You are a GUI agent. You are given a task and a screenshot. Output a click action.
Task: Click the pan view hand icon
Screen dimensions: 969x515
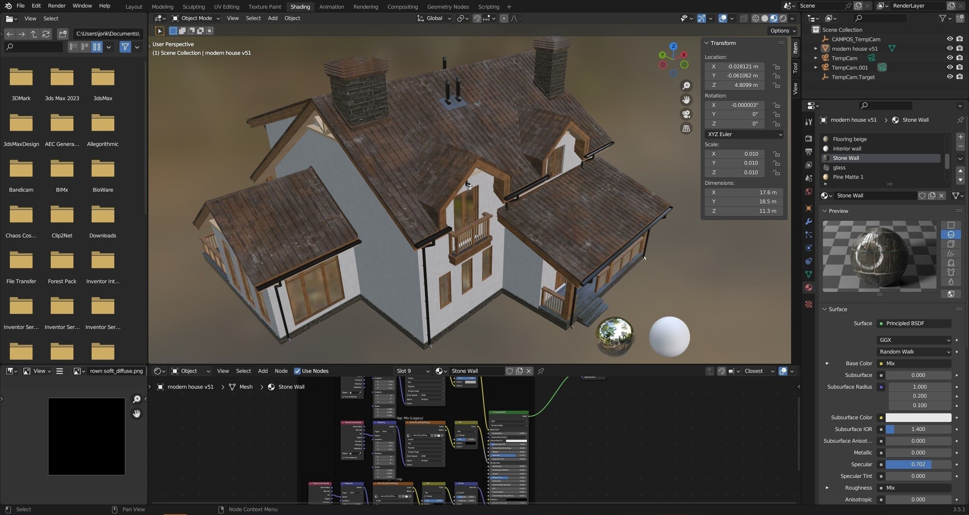[686, 100]
